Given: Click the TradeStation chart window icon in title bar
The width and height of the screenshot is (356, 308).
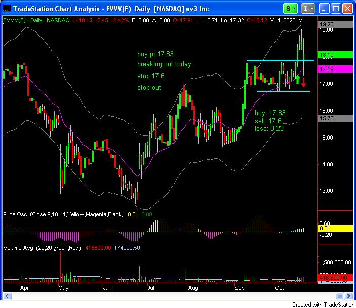Looking at the screenshot, I should point(7,9).
